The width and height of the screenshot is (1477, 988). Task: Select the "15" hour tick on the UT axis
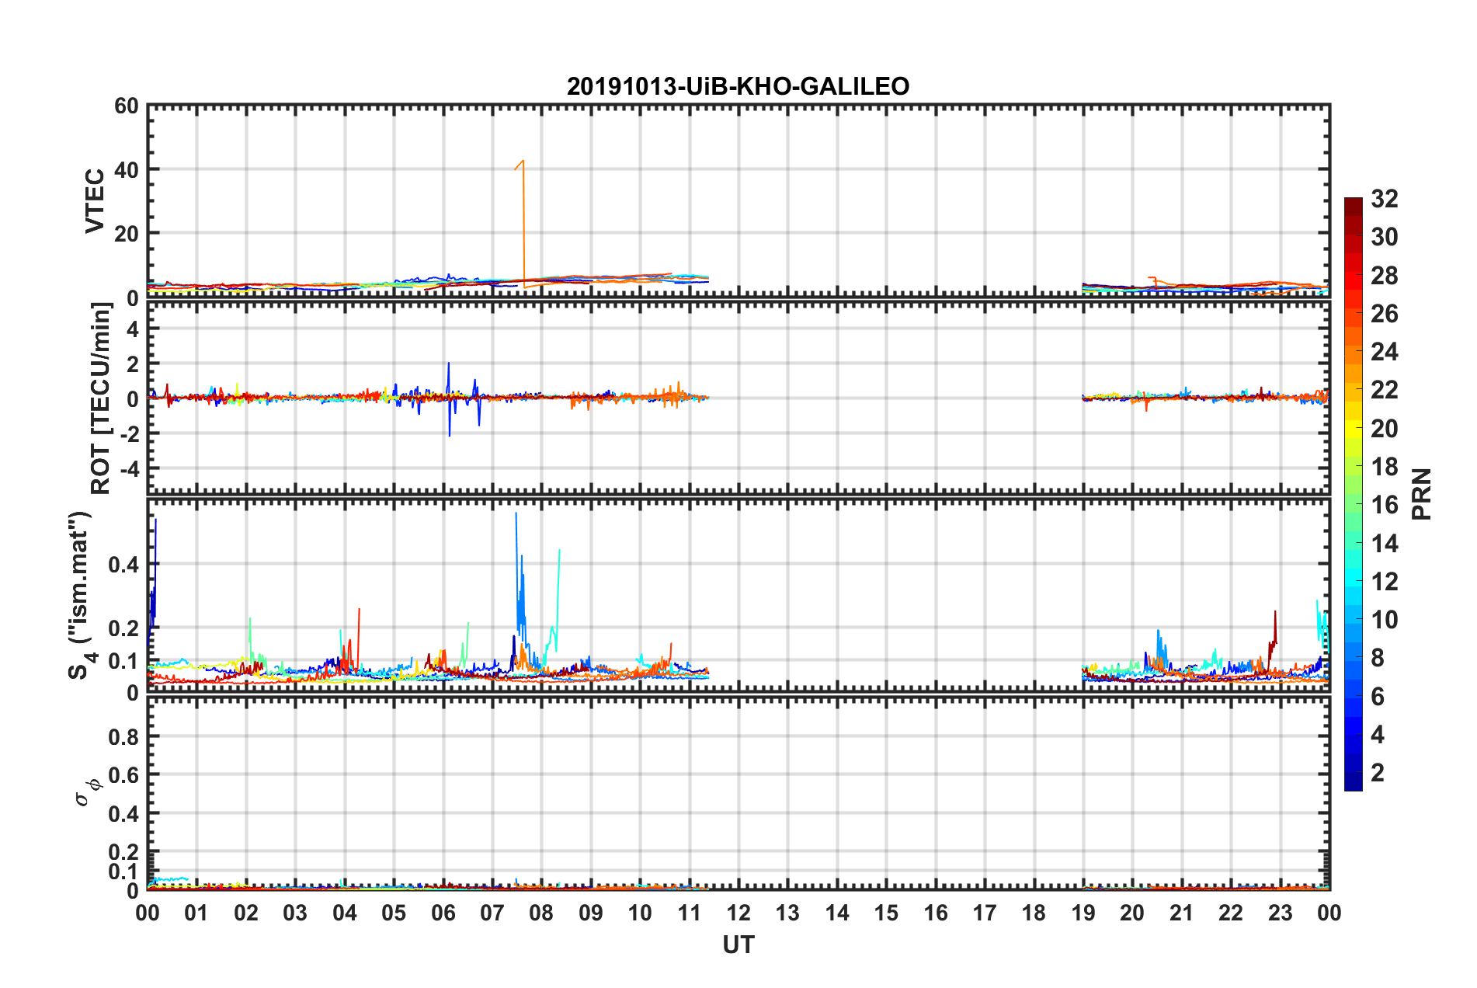[x=886, y=913]
